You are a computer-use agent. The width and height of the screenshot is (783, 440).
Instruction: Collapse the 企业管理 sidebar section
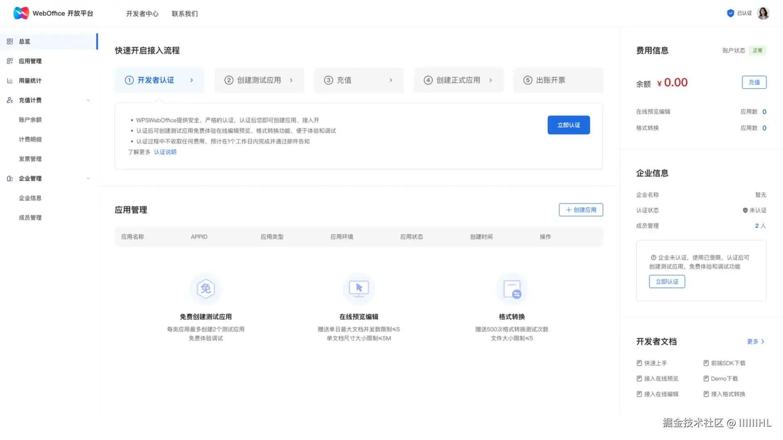[88, 178]
